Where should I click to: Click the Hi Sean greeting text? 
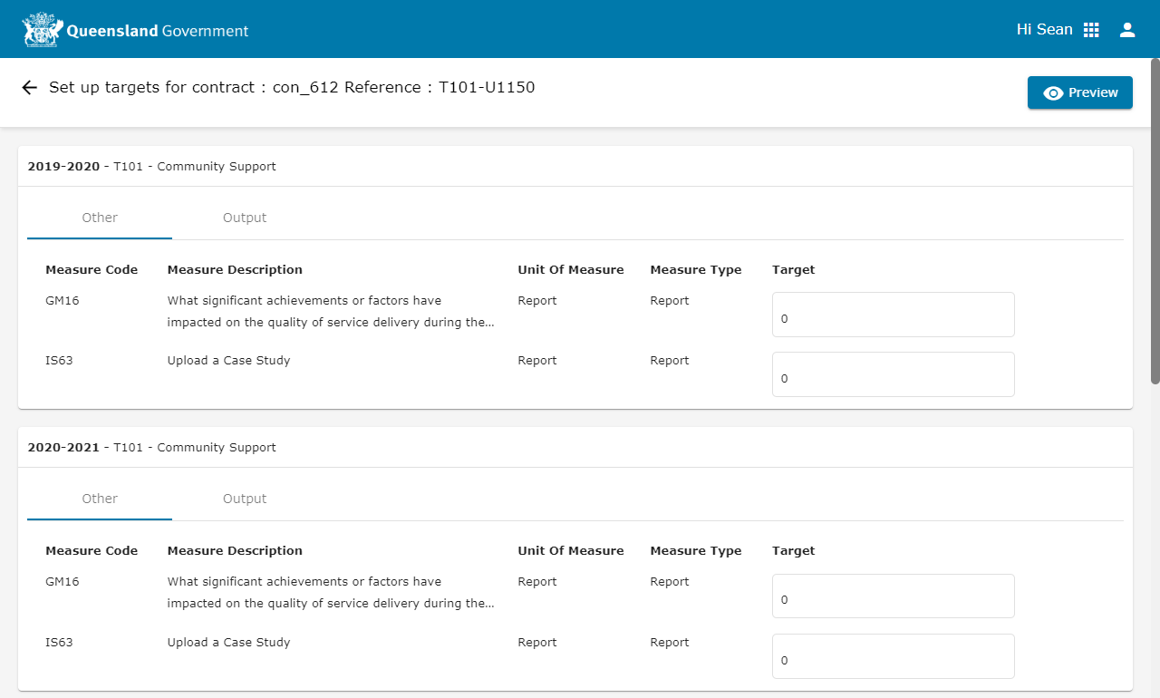[x=1044, y=30]
